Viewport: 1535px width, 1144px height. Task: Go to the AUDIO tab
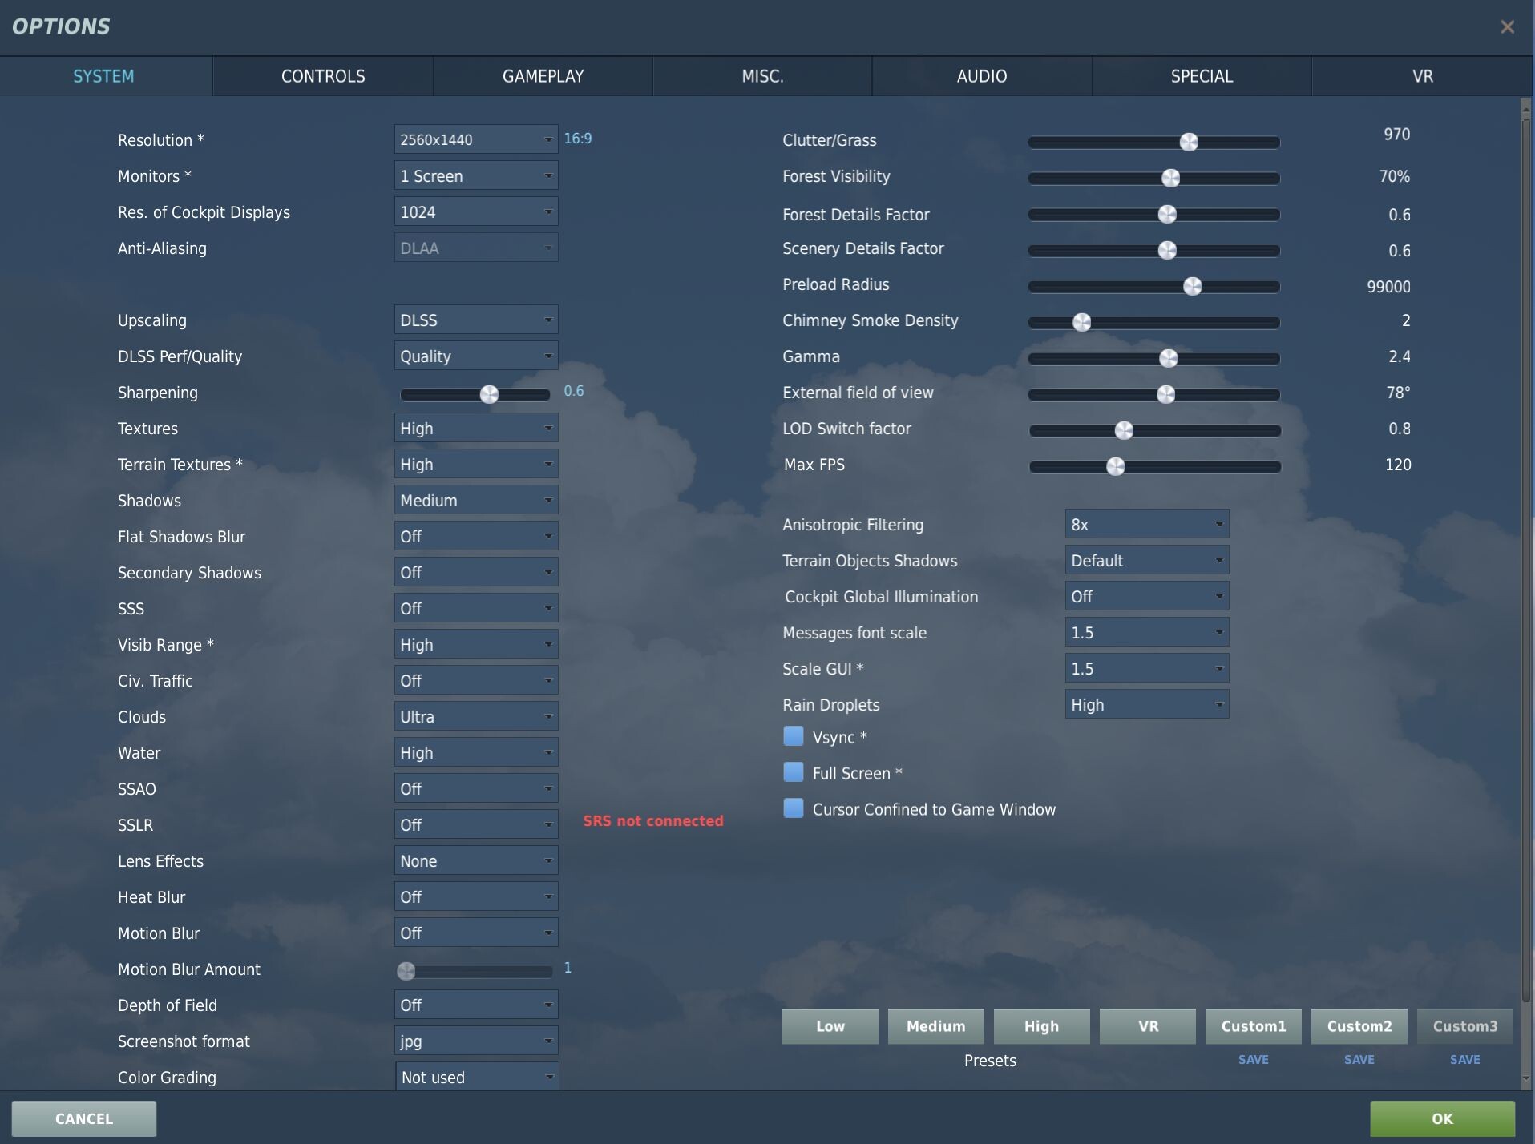coord(982,76)
